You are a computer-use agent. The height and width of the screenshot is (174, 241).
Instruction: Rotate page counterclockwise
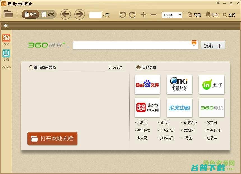pos(122,15)
